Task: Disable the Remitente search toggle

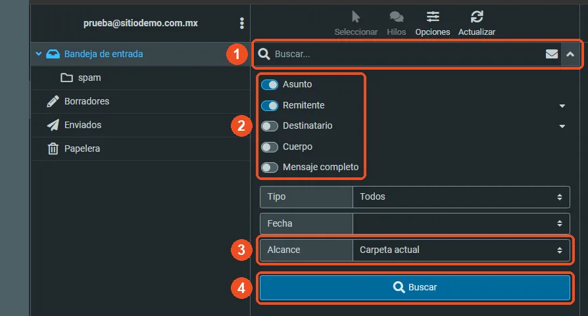Action: point(270,106)
